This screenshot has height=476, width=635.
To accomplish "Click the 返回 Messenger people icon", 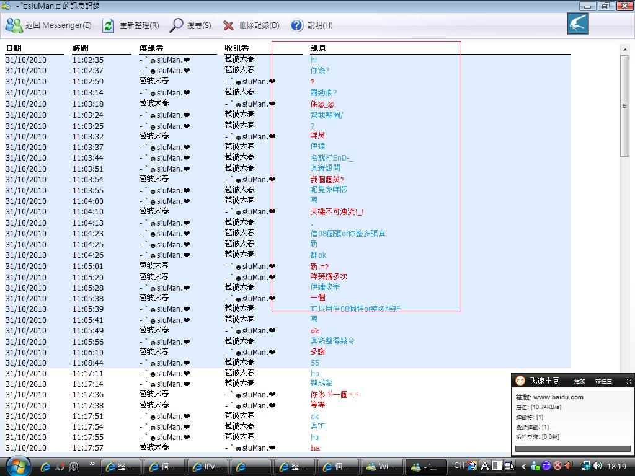I will pos(14,25).
